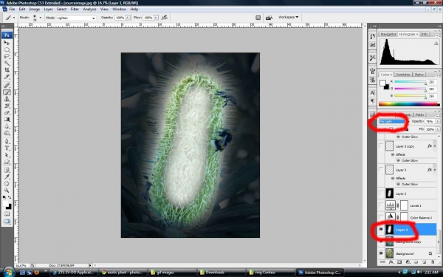Hide the Layer 1 layer
443x277 pixels.
pos(381,230)
